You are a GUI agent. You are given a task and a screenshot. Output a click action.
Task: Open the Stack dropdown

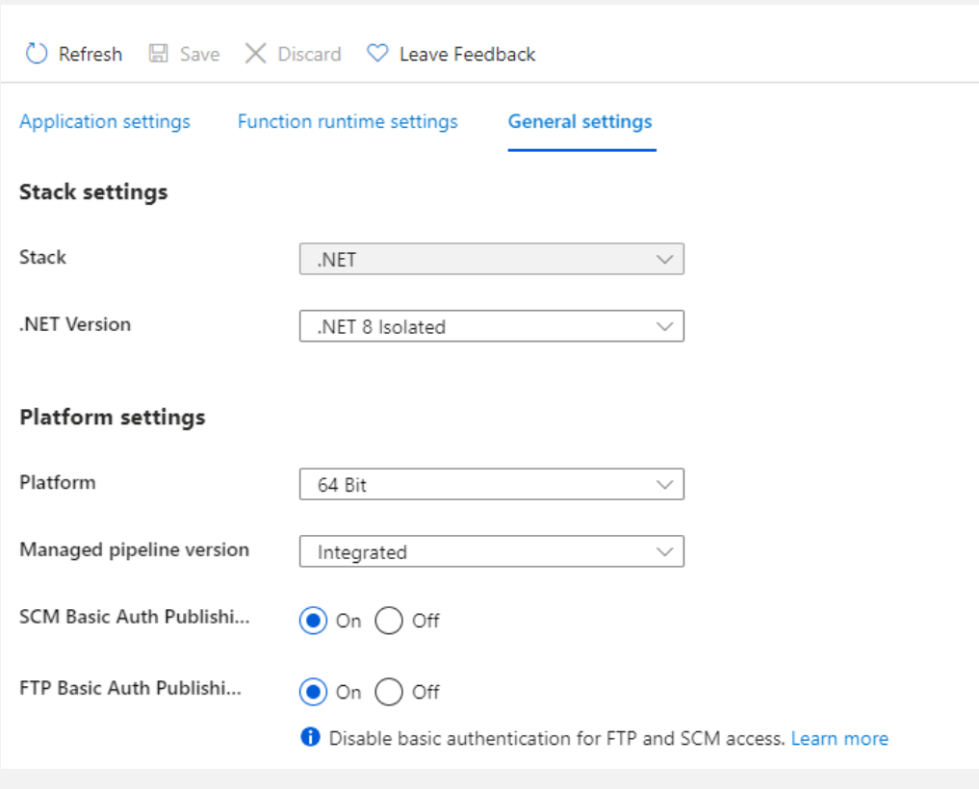(x=491, y=260)
